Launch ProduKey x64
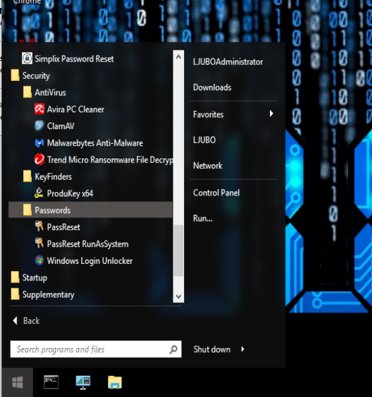Image resolution: width=372 pixels, height=397 pixels. pyautogui.click(x=64, y=194)
